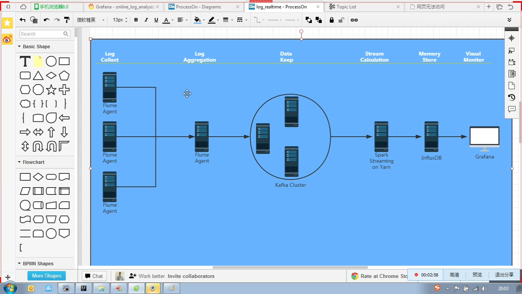The image size is (522, 294).
Task: Click the 预览 button in recording bar
Action: click(477, 275)
